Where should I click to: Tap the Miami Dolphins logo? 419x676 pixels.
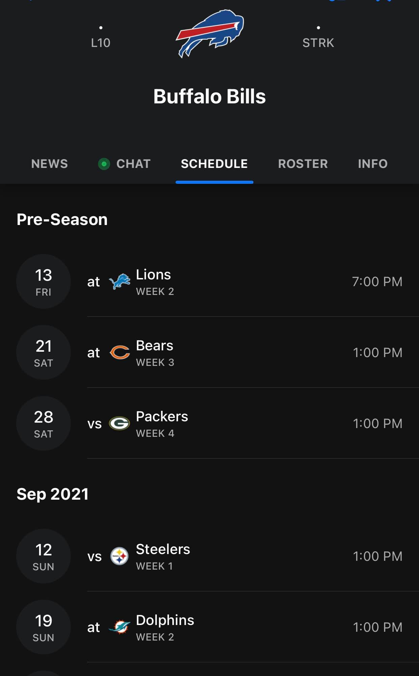pos(119,627)
